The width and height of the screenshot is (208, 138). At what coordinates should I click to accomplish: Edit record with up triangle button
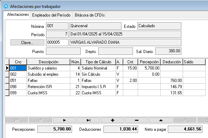[161, 120]
